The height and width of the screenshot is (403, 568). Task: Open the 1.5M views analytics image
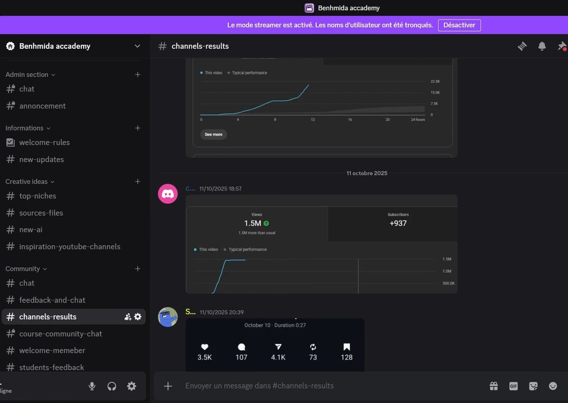(321, 244)
